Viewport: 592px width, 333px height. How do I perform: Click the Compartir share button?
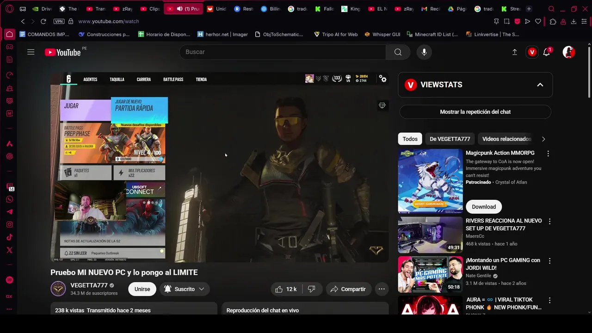click(x=348, y=289)
